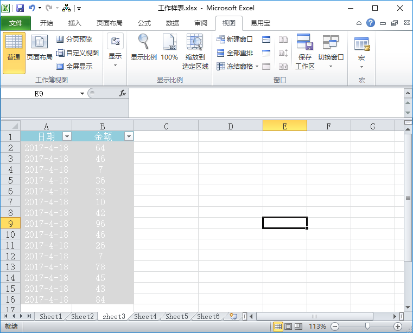
Task: Set zoom to 100% via ribbon icon
Action: [x=169, y=48]
